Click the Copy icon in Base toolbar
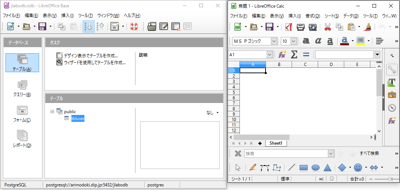The image size is (400, 190). click(x=62, y=26)
